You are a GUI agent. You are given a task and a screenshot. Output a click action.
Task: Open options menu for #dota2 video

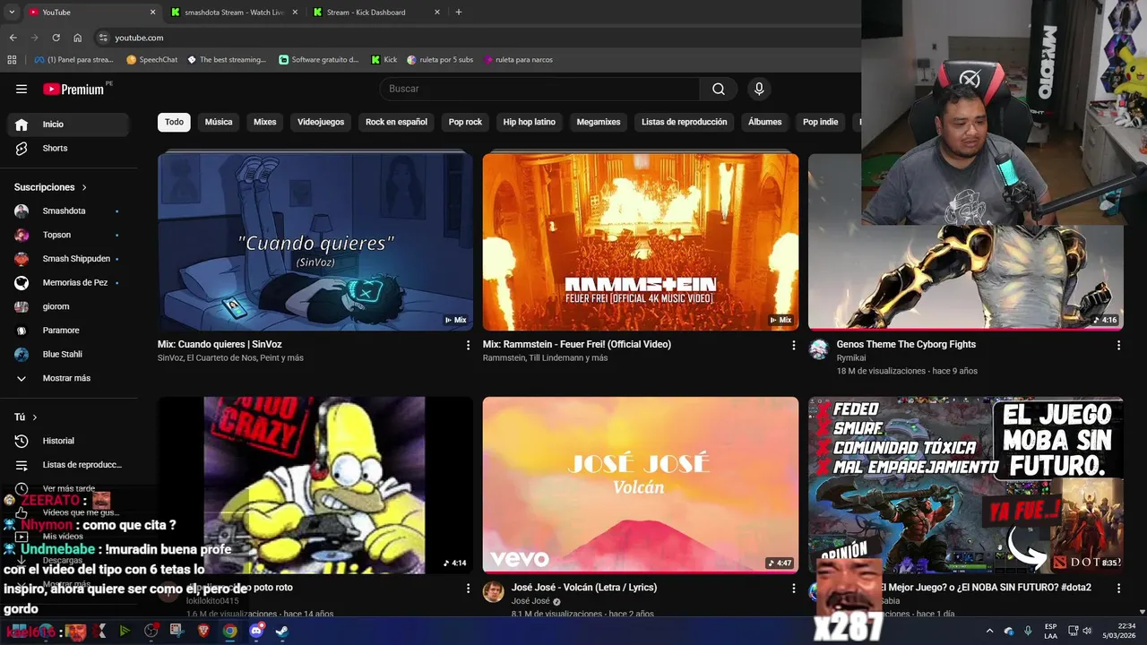[1118, 589]
